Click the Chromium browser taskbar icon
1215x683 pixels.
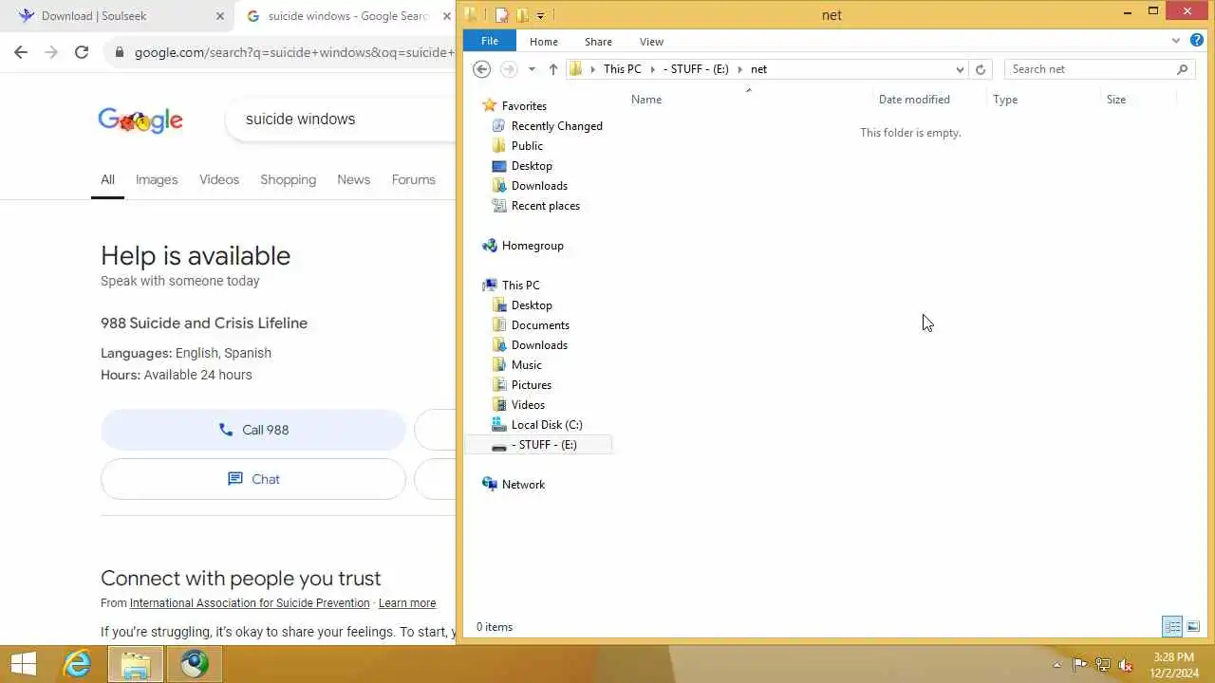[x=195, y=664]
